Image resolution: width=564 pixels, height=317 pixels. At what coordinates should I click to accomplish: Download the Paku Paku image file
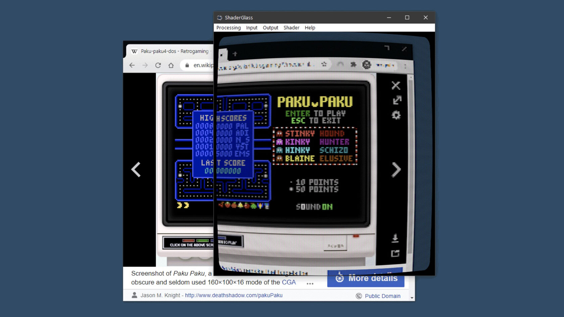point(395,238)
